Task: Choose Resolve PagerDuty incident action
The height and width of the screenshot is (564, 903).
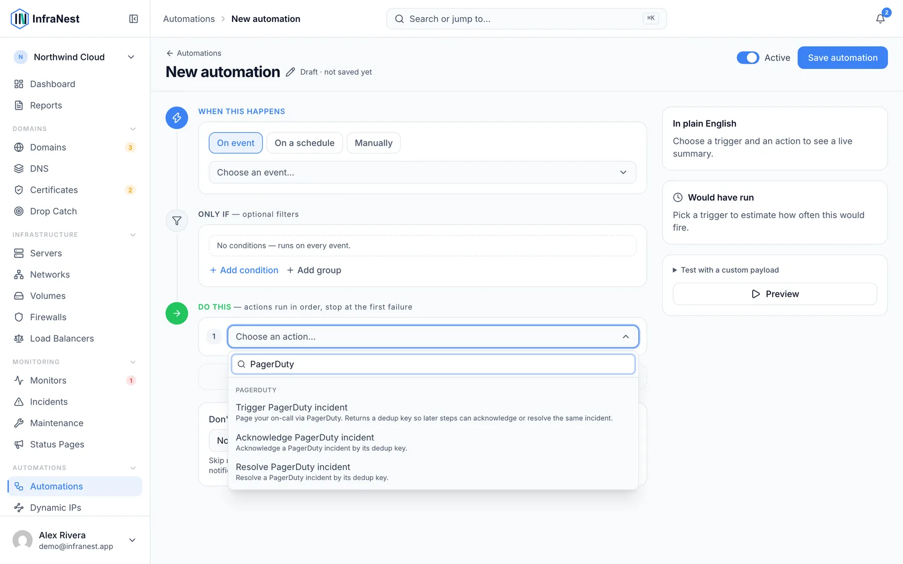Action: pos(433,472)
